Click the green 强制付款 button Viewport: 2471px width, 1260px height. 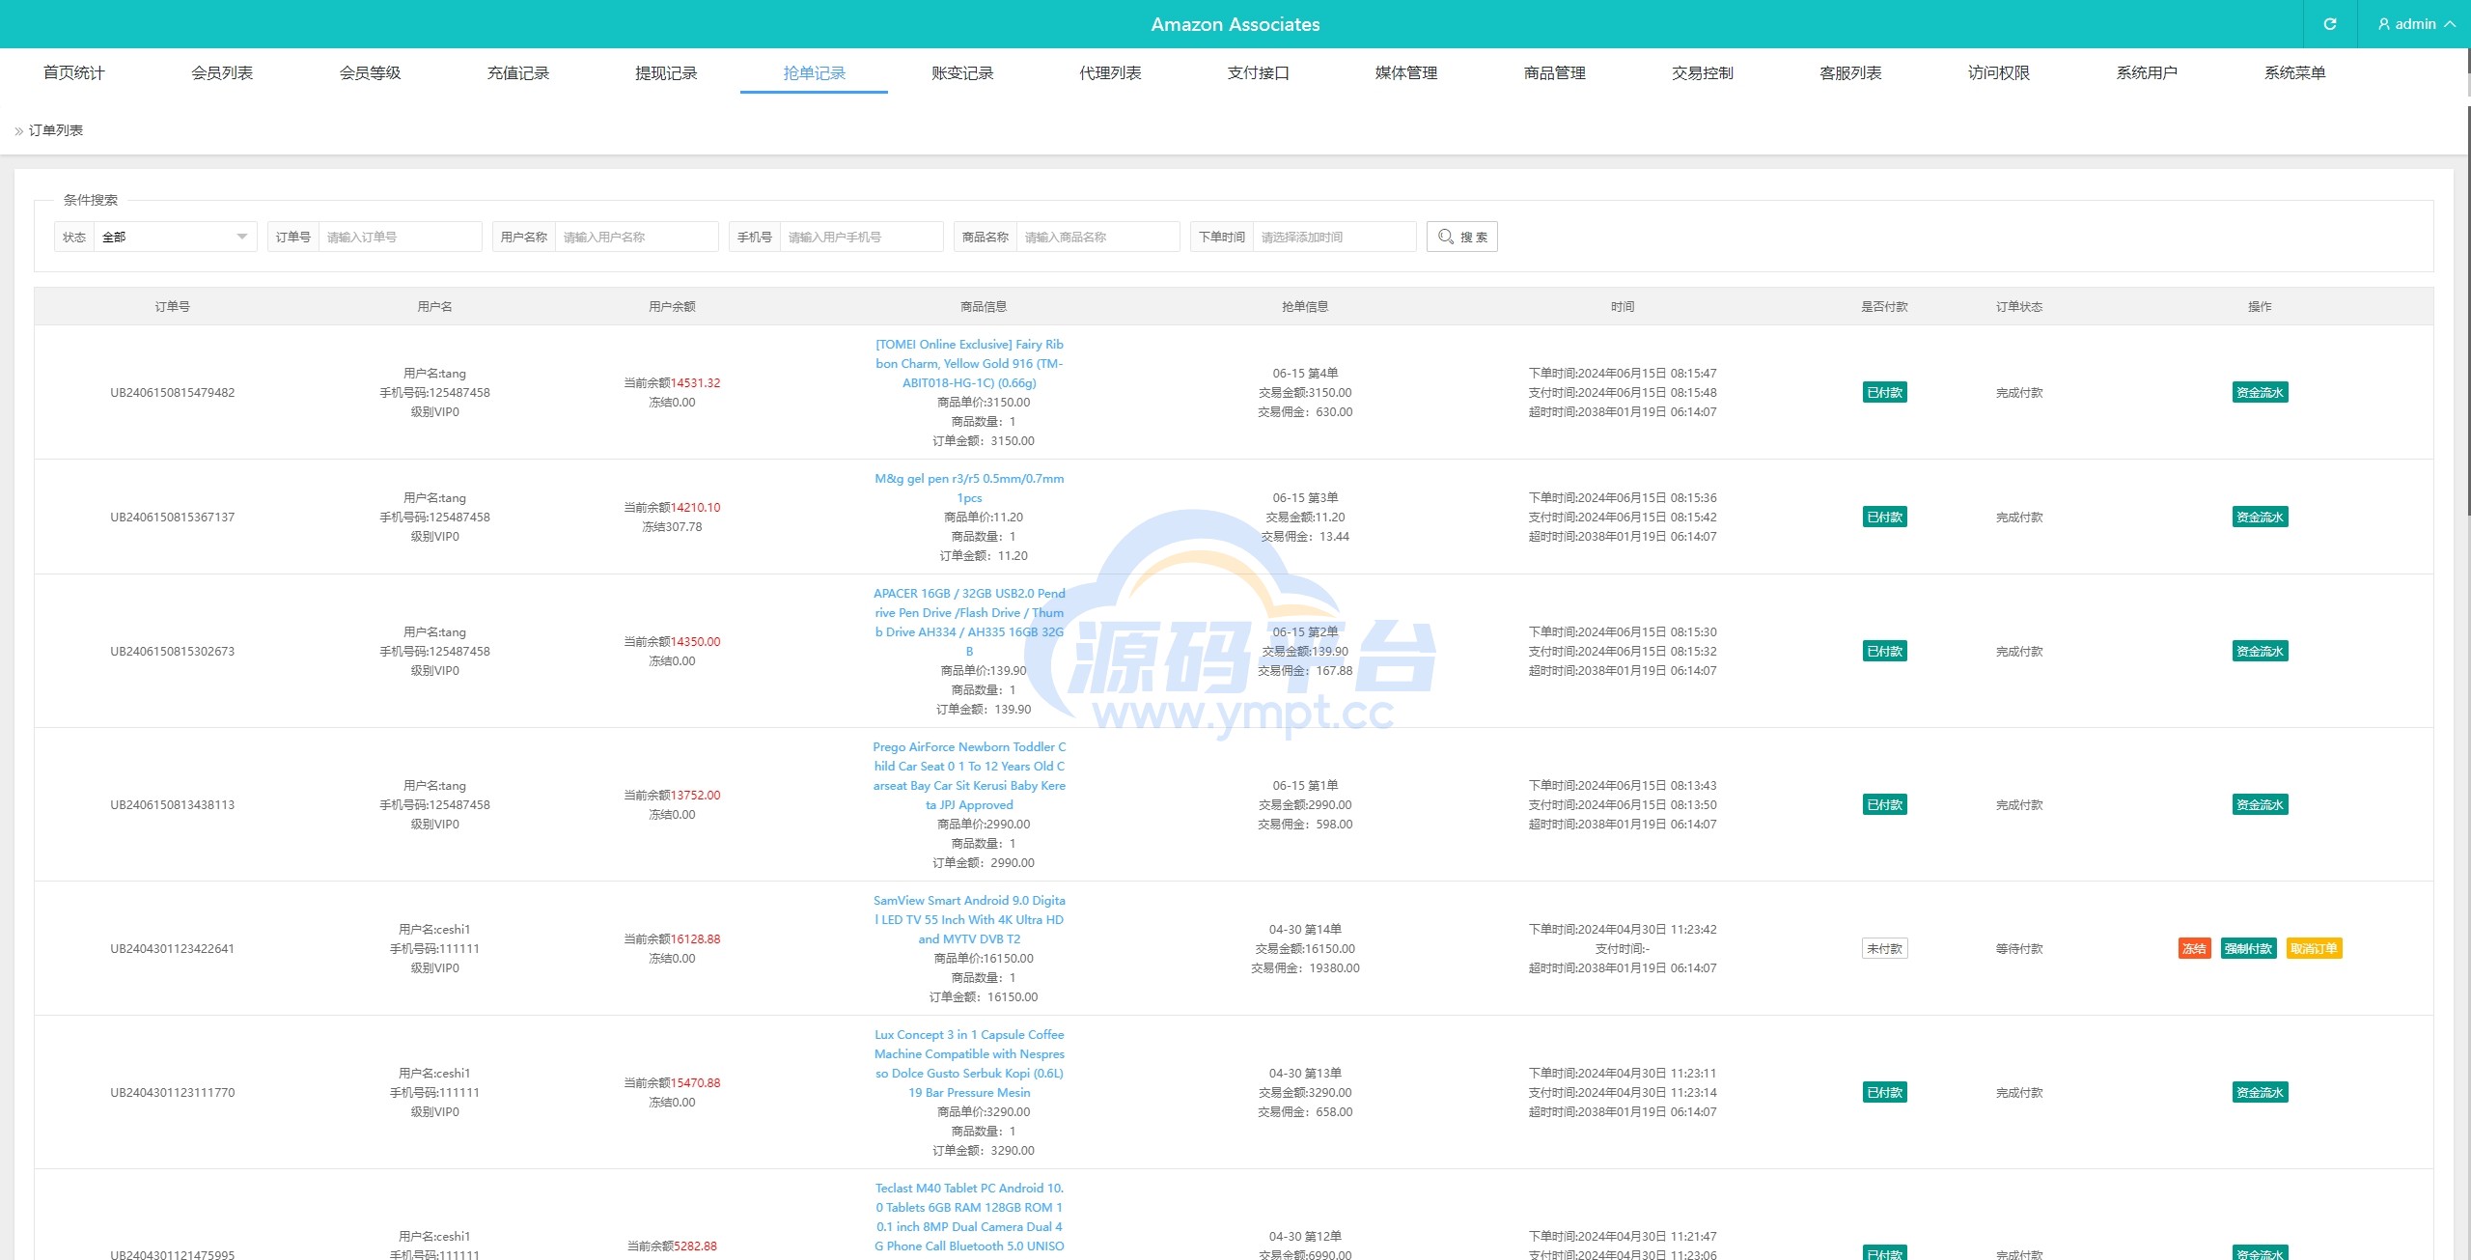pyautogui.click(x=2248, y=948)
